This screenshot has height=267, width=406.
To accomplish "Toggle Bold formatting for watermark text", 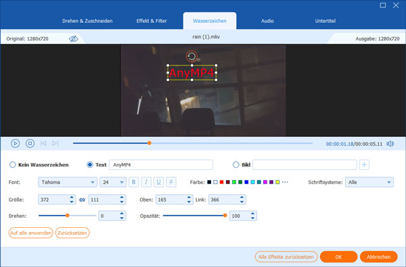I will [133, 182].
